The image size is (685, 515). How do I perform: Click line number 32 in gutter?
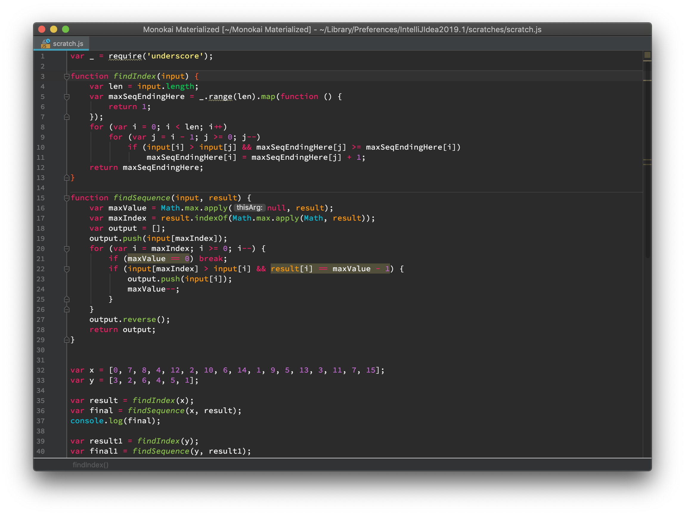[41, 370]
